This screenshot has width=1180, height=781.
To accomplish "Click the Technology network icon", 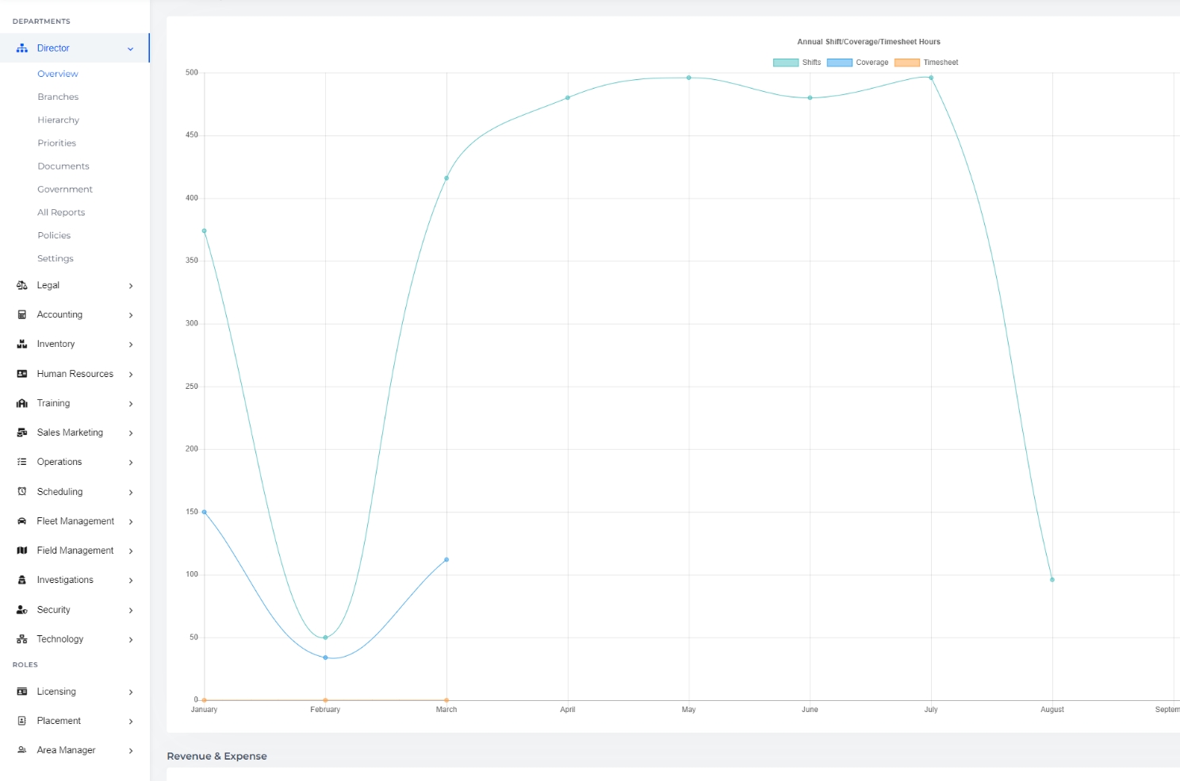I will (22, 639).
